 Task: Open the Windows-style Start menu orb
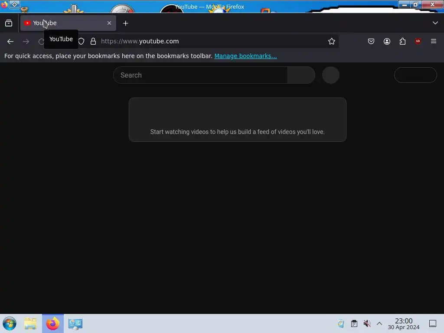pyautogui.click(x=10, y=323)
